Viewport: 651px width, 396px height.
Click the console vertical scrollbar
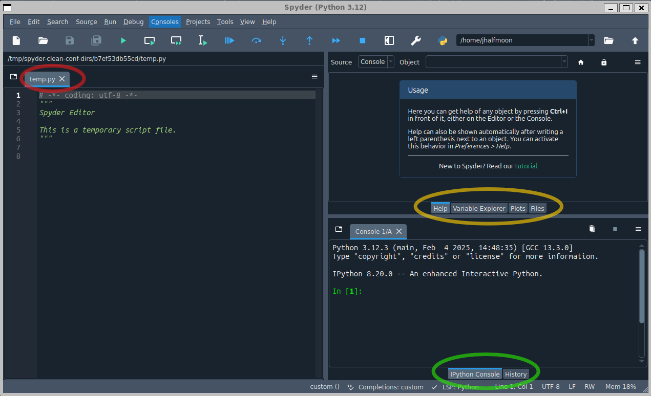coord(642,287)
